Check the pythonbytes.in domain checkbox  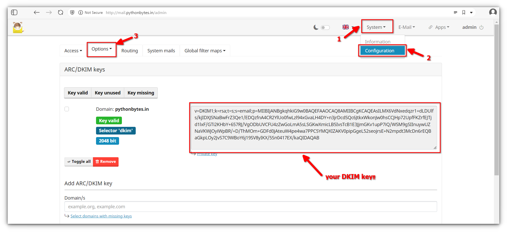(x=67, y=109)
